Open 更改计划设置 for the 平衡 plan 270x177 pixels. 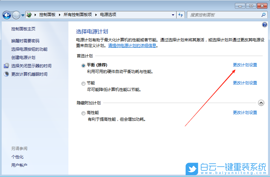(x=245, y=65)
